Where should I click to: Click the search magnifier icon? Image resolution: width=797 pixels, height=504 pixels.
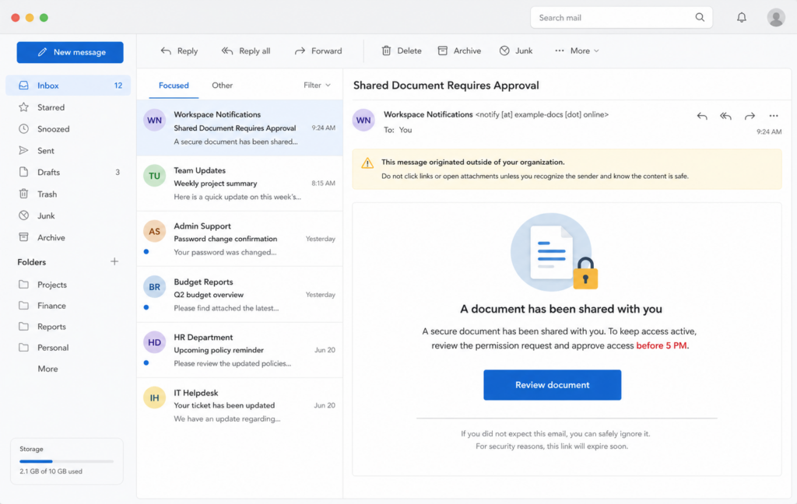click(x=700, y=17)
